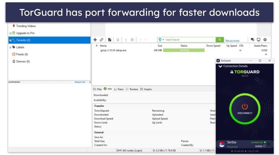
Task: Click the Start Torrent download arrow icon
Action: coord(126,40)
